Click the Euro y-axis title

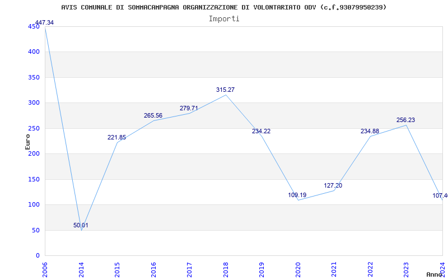[x=27, y=142]
